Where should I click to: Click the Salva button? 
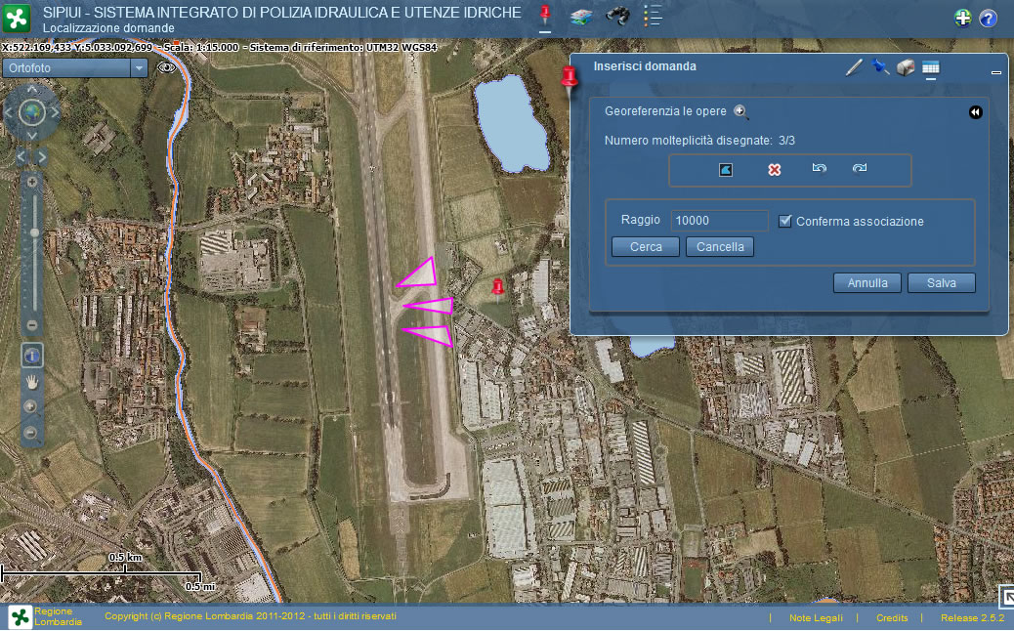942,283
